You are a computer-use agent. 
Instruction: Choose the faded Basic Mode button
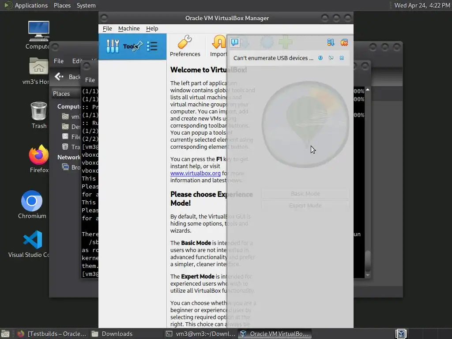(x=305, y=194)
